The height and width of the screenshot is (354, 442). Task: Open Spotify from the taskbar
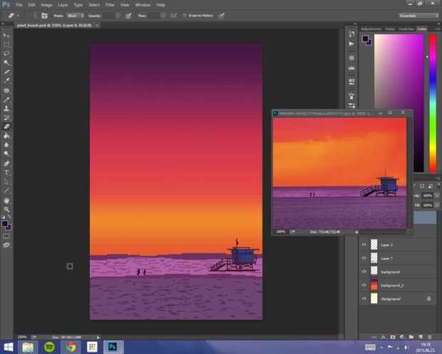point(49,347)
